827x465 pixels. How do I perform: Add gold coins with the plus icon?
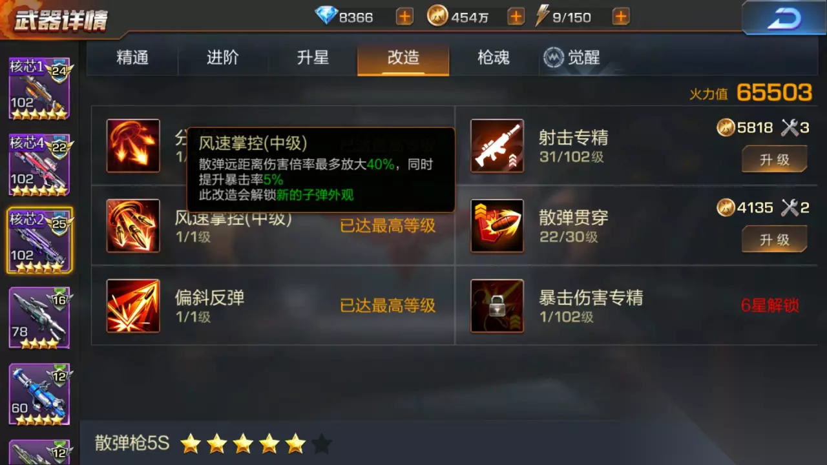(516, 17)
